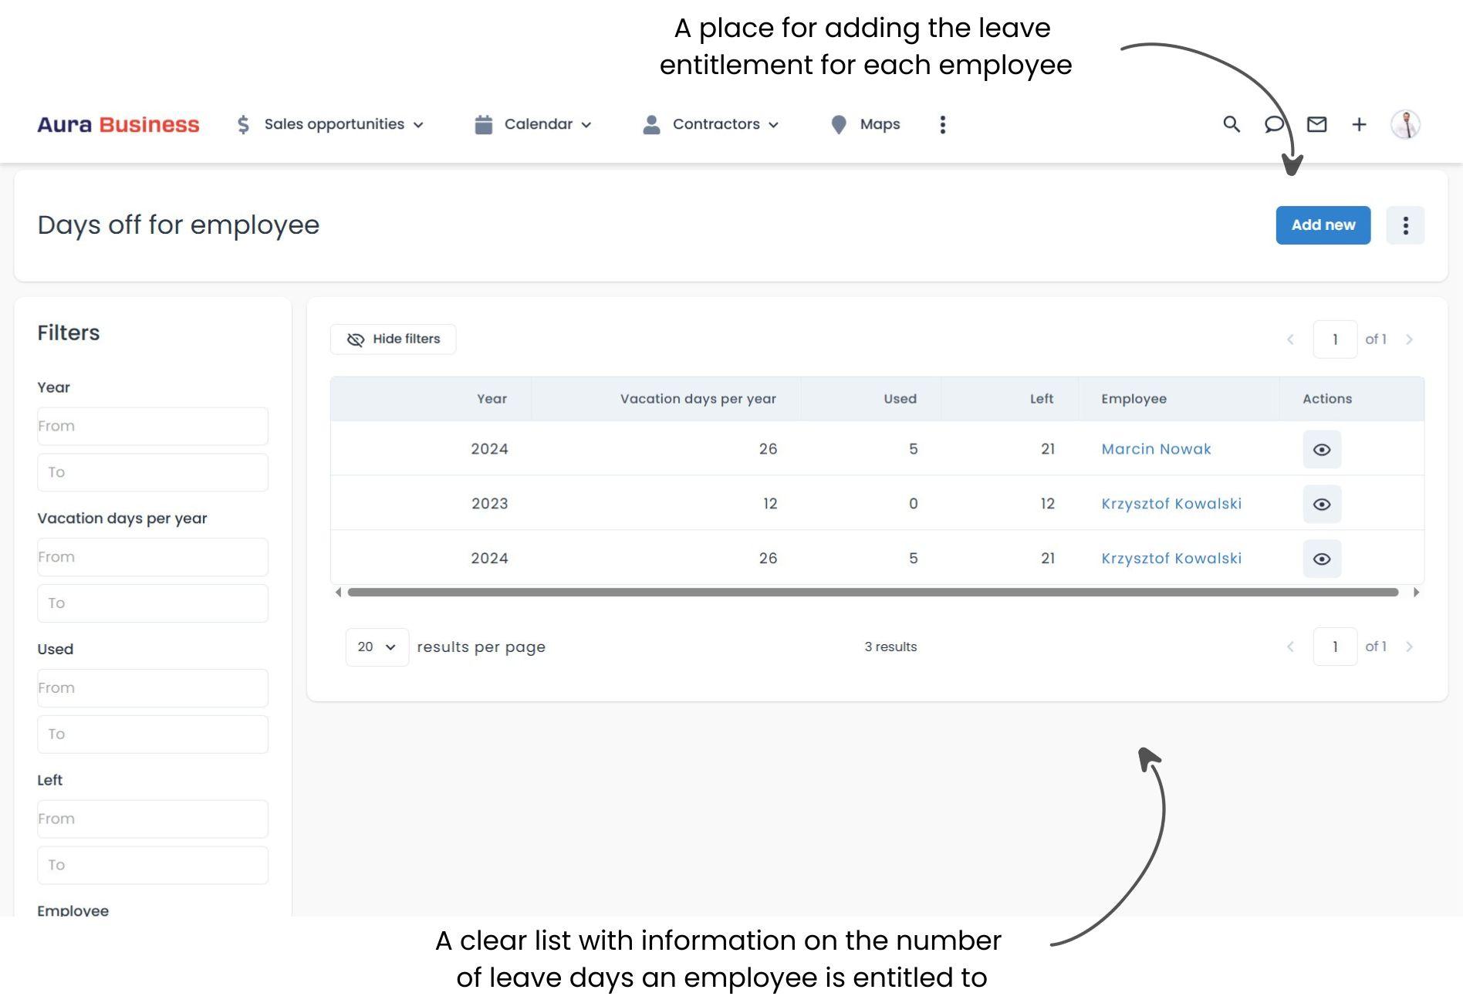
Task: Open the user profile avatar
Action: [x=1405, y=124]
